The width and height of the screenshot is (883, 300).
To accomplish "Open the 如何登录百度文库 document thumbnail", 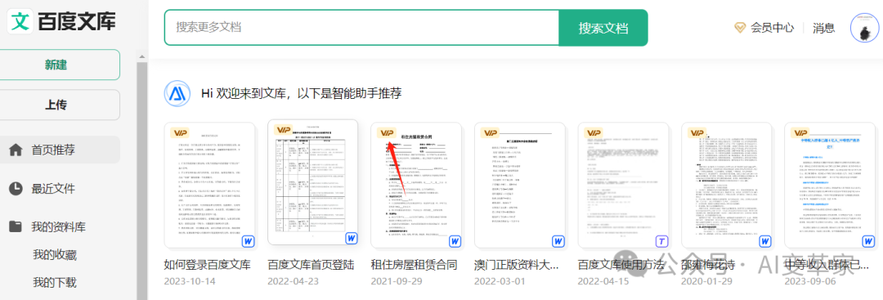I will [209, 186].
